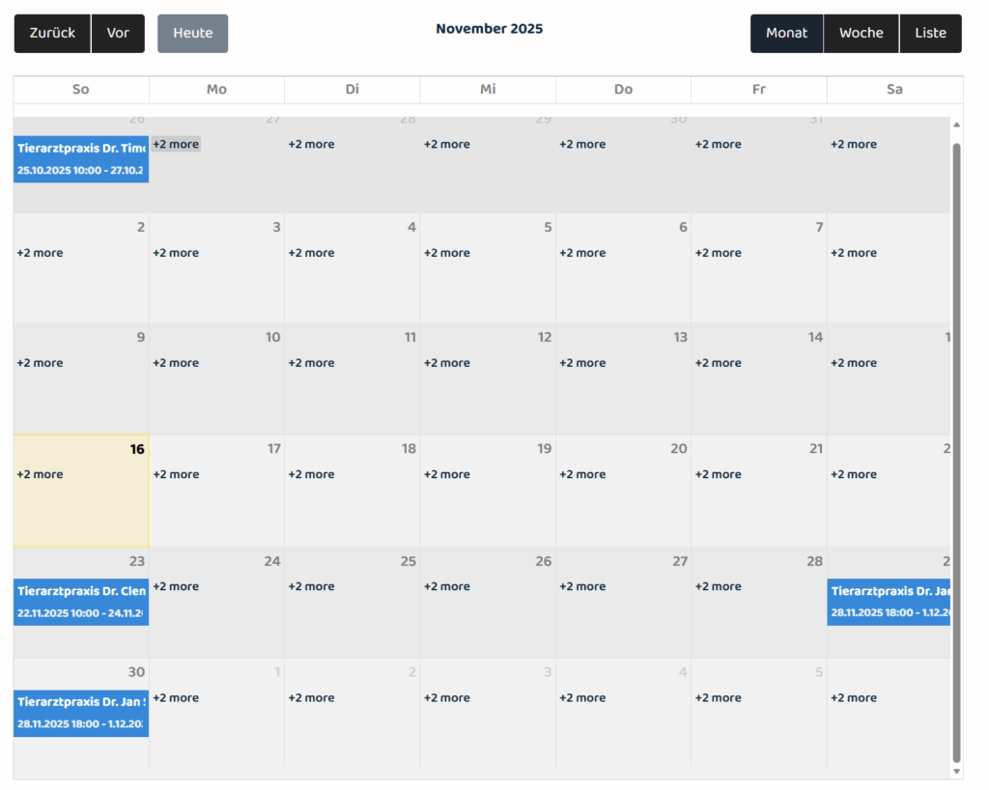Image resolution: width=989 pixels, height=790 pixels.
Task: Switch to Liste view
Action: (x=930, y=34)
